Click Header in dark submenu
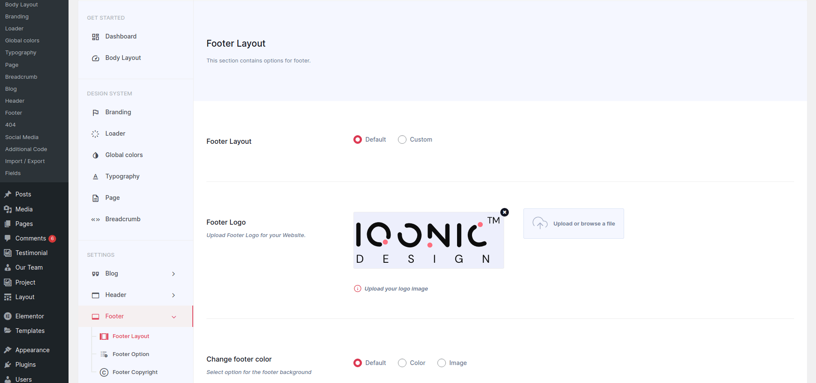816x383 pixels. [15, 101]
